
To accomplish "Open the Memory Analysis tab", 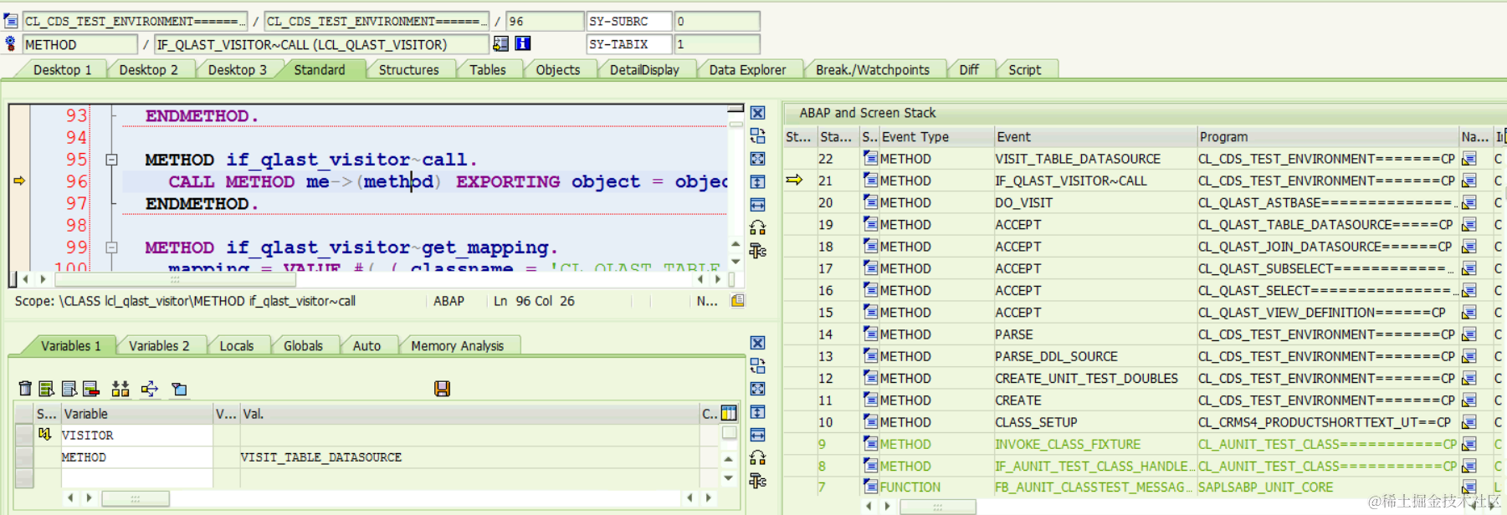I will tap(457, 345).
